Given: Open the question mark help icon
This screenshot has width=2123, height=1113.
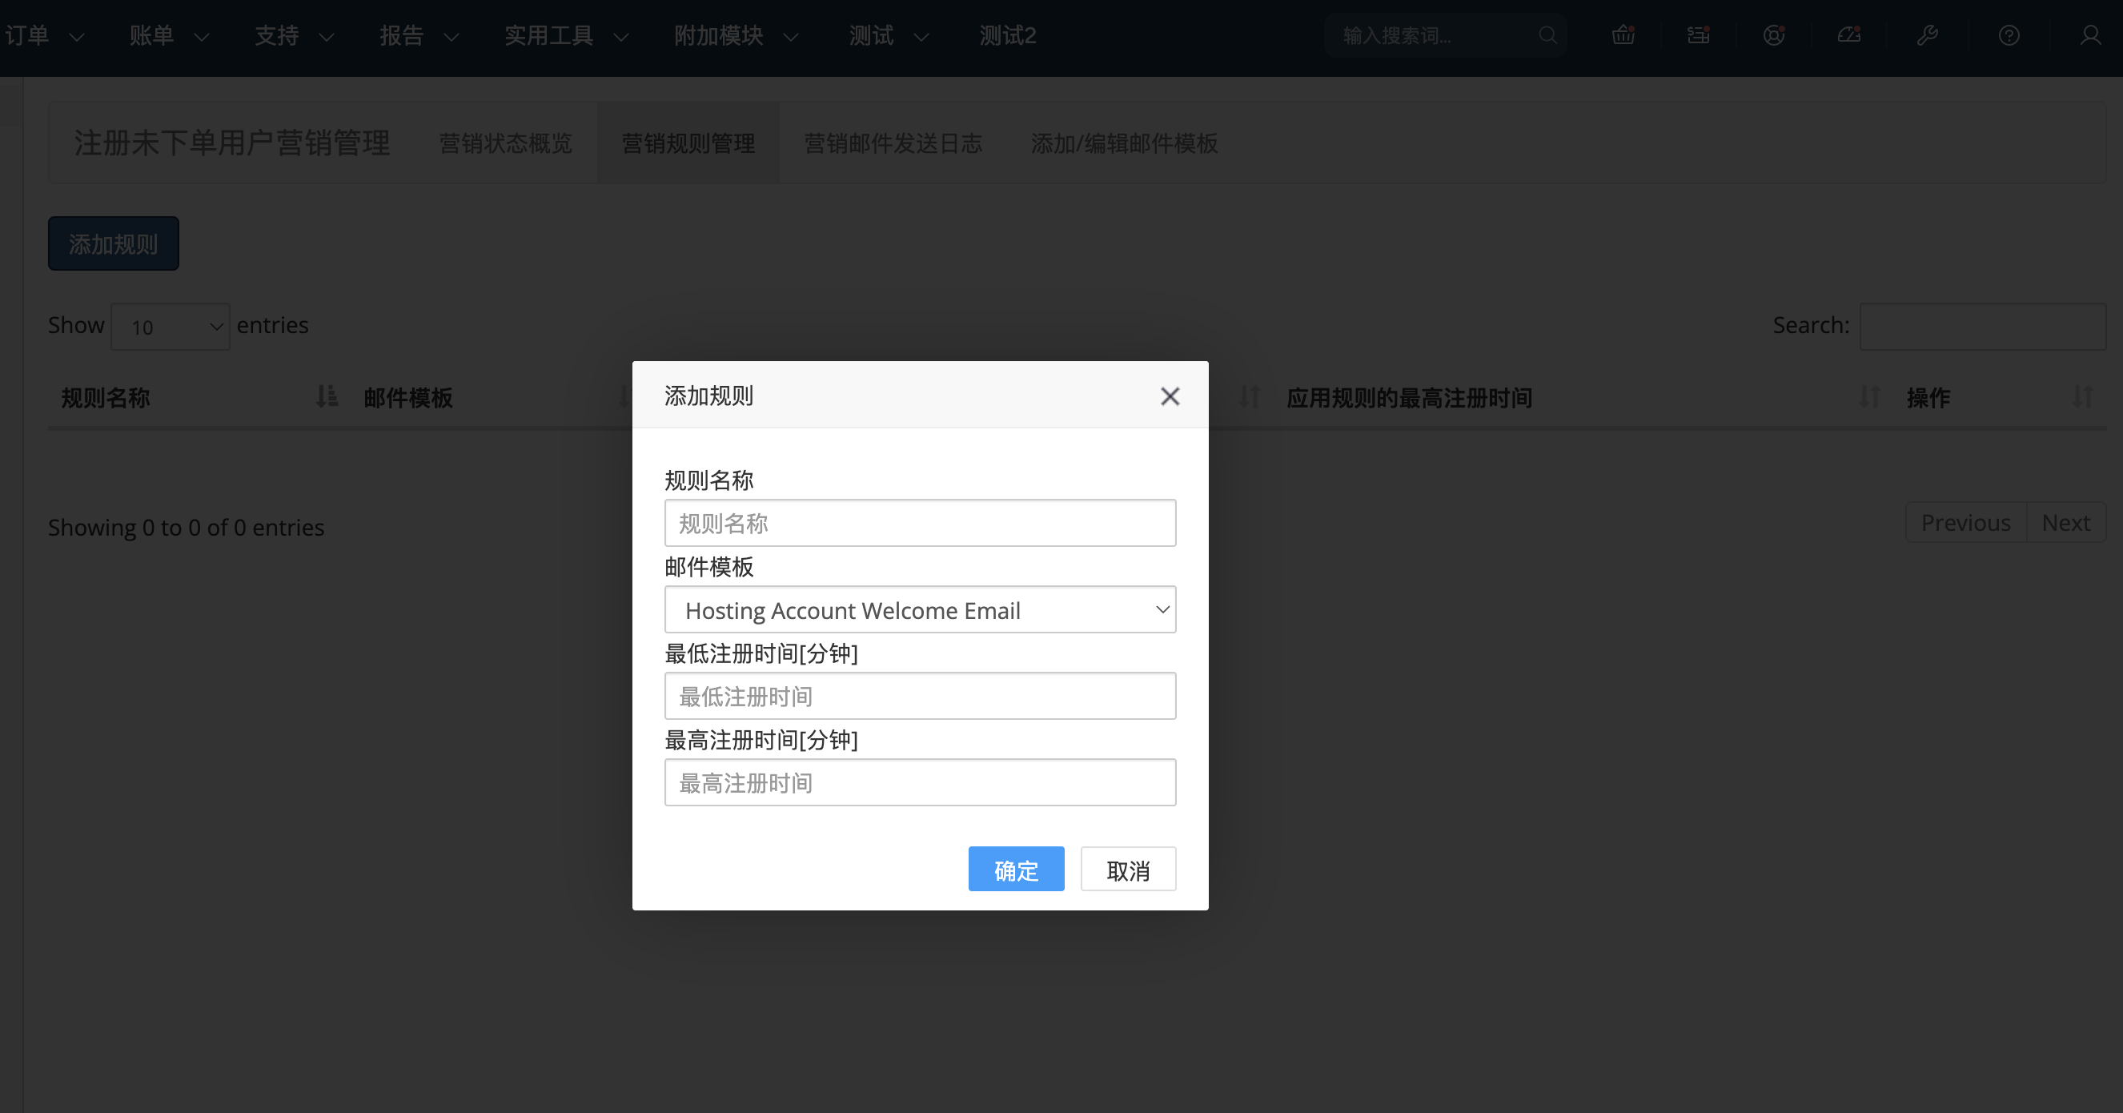Looking at the screenshot, I should [x=2009, y=35].
